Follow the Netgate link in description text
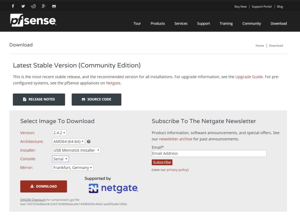The height and width of the screenshot is (216, 300). click(x=113, y=83)
